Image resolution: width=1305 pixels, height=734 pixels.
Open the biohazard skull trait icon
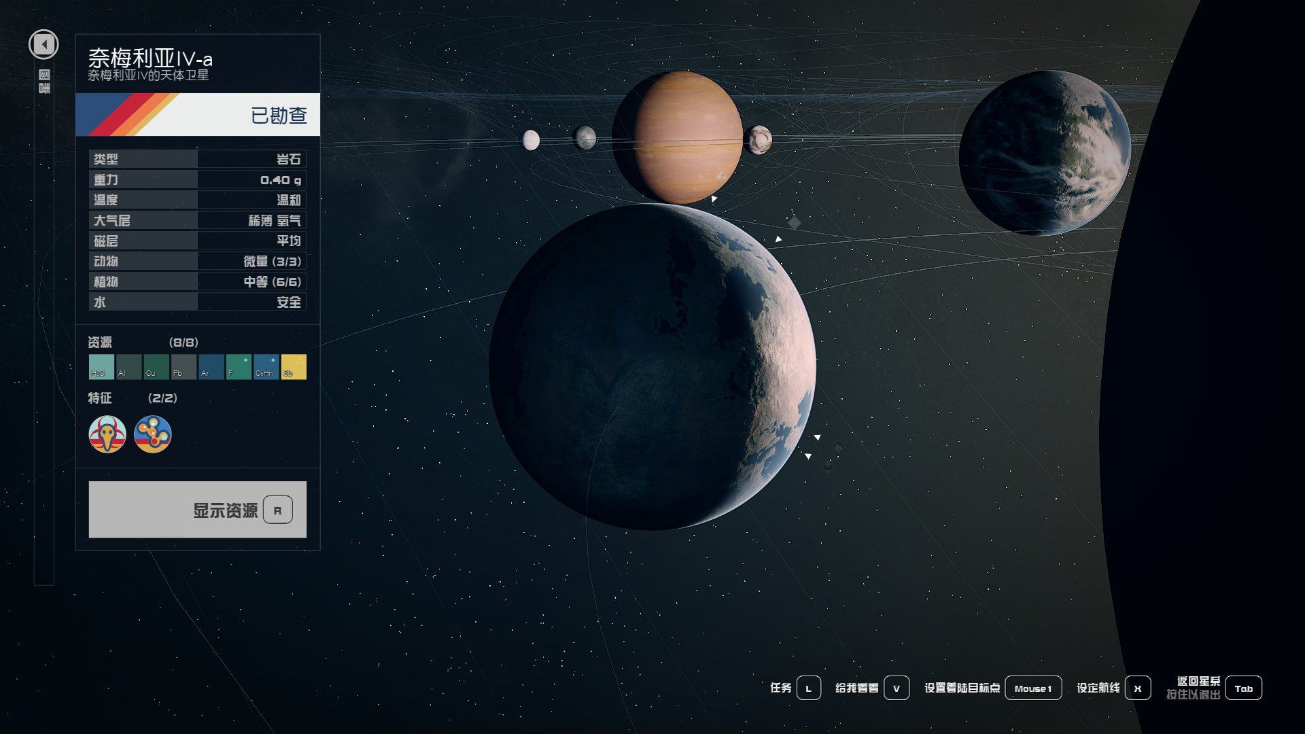click(x=107, y=434)
